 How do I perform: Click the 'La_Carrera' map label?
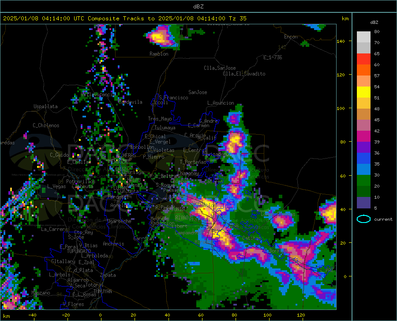54,229
